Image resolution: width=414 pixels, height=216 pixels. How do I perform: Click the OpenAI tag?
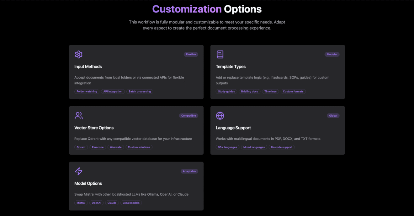click(x=97, y=203)
